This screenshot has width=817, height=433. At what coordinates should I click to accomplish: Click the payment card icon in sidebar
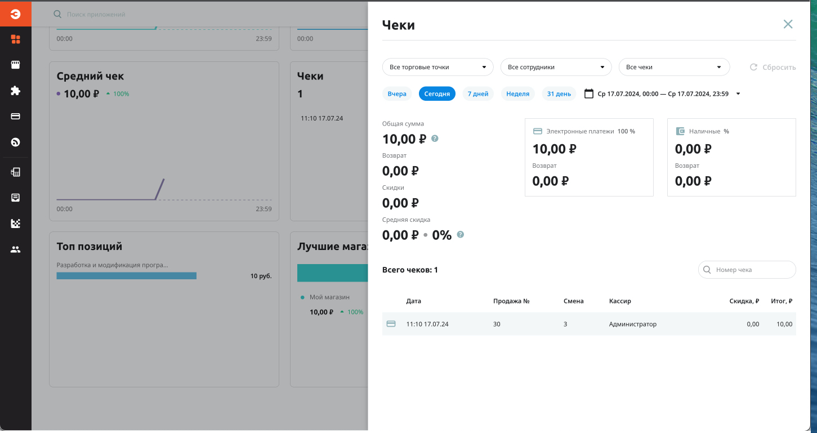(x=16, y=117)
